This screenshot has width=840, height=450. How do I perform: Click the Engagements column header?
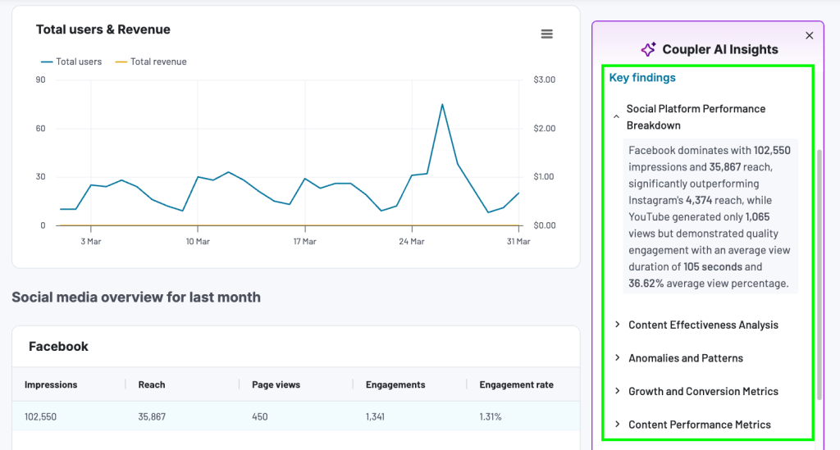[395, 384]
